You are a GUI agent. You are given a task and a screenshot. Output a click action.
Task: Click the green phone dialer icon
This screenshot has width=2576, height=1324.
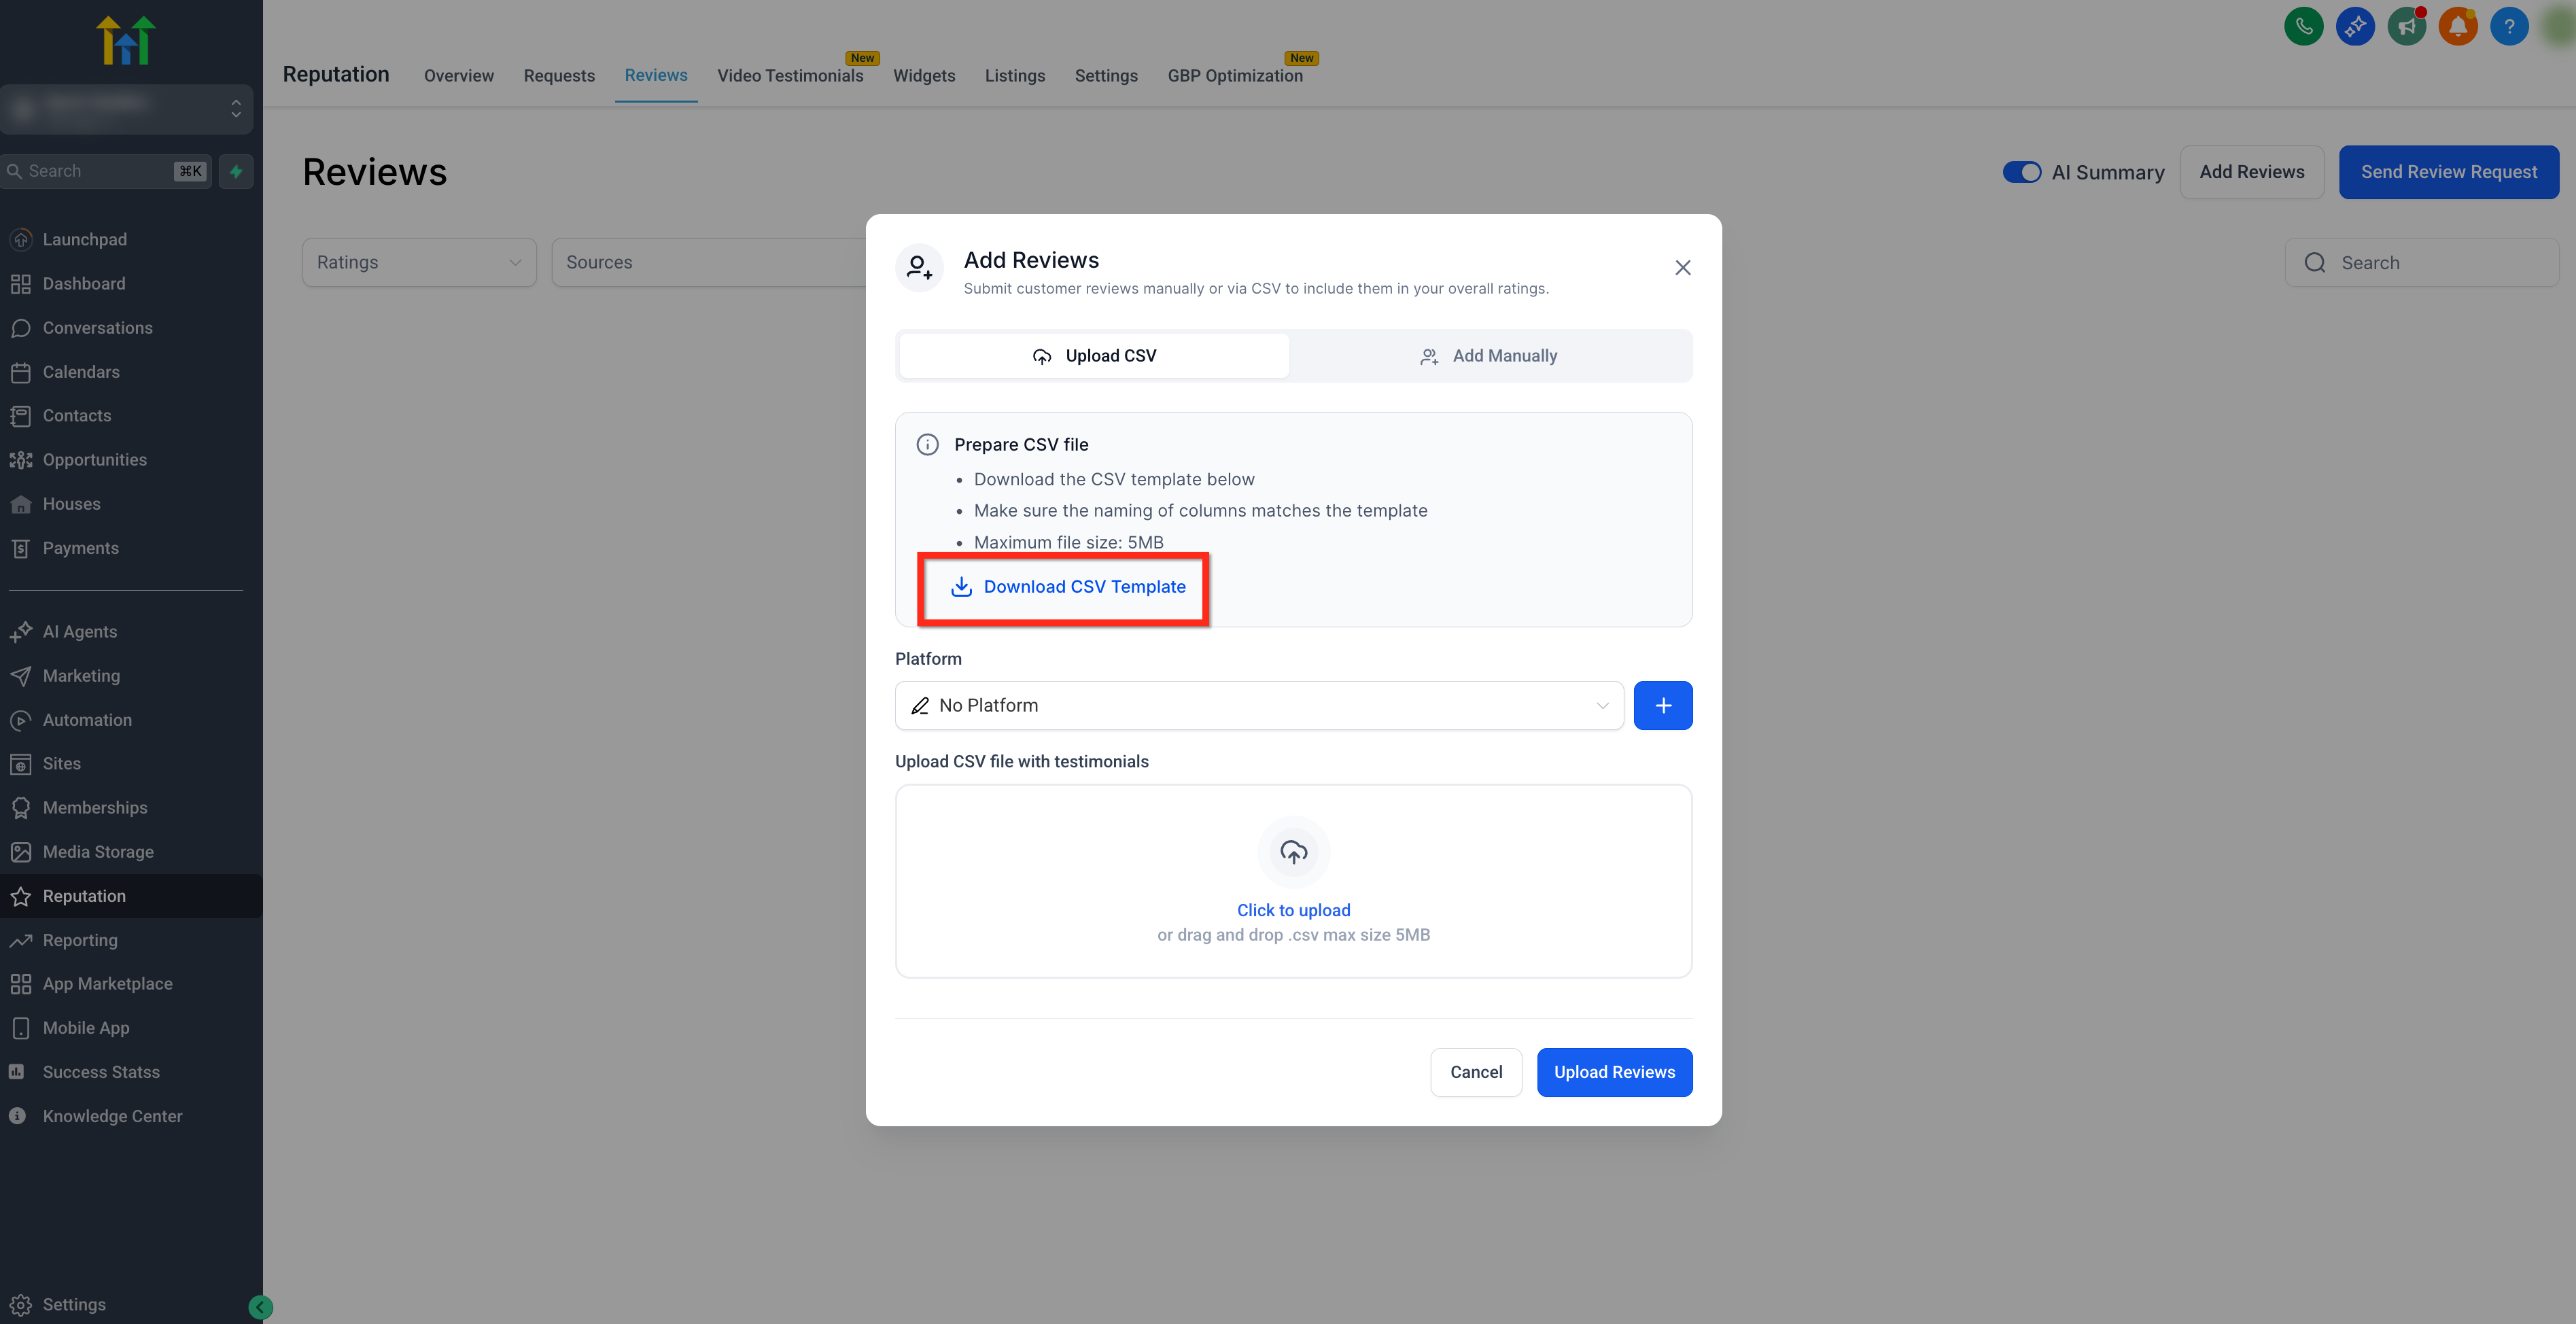(x=2303, y=27)
